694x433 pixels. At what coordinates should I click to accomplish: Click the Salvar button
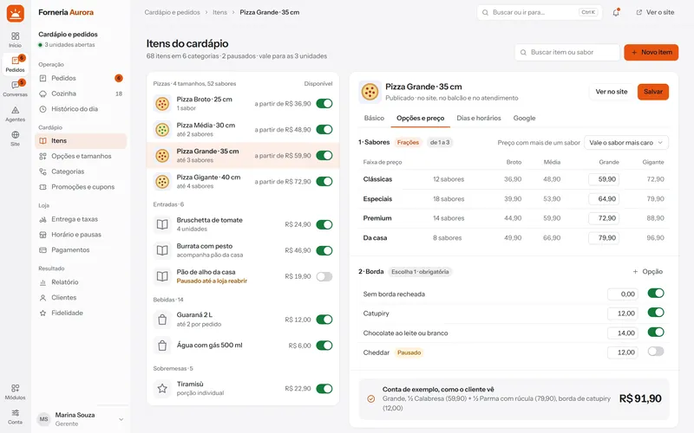click(653, 92)
